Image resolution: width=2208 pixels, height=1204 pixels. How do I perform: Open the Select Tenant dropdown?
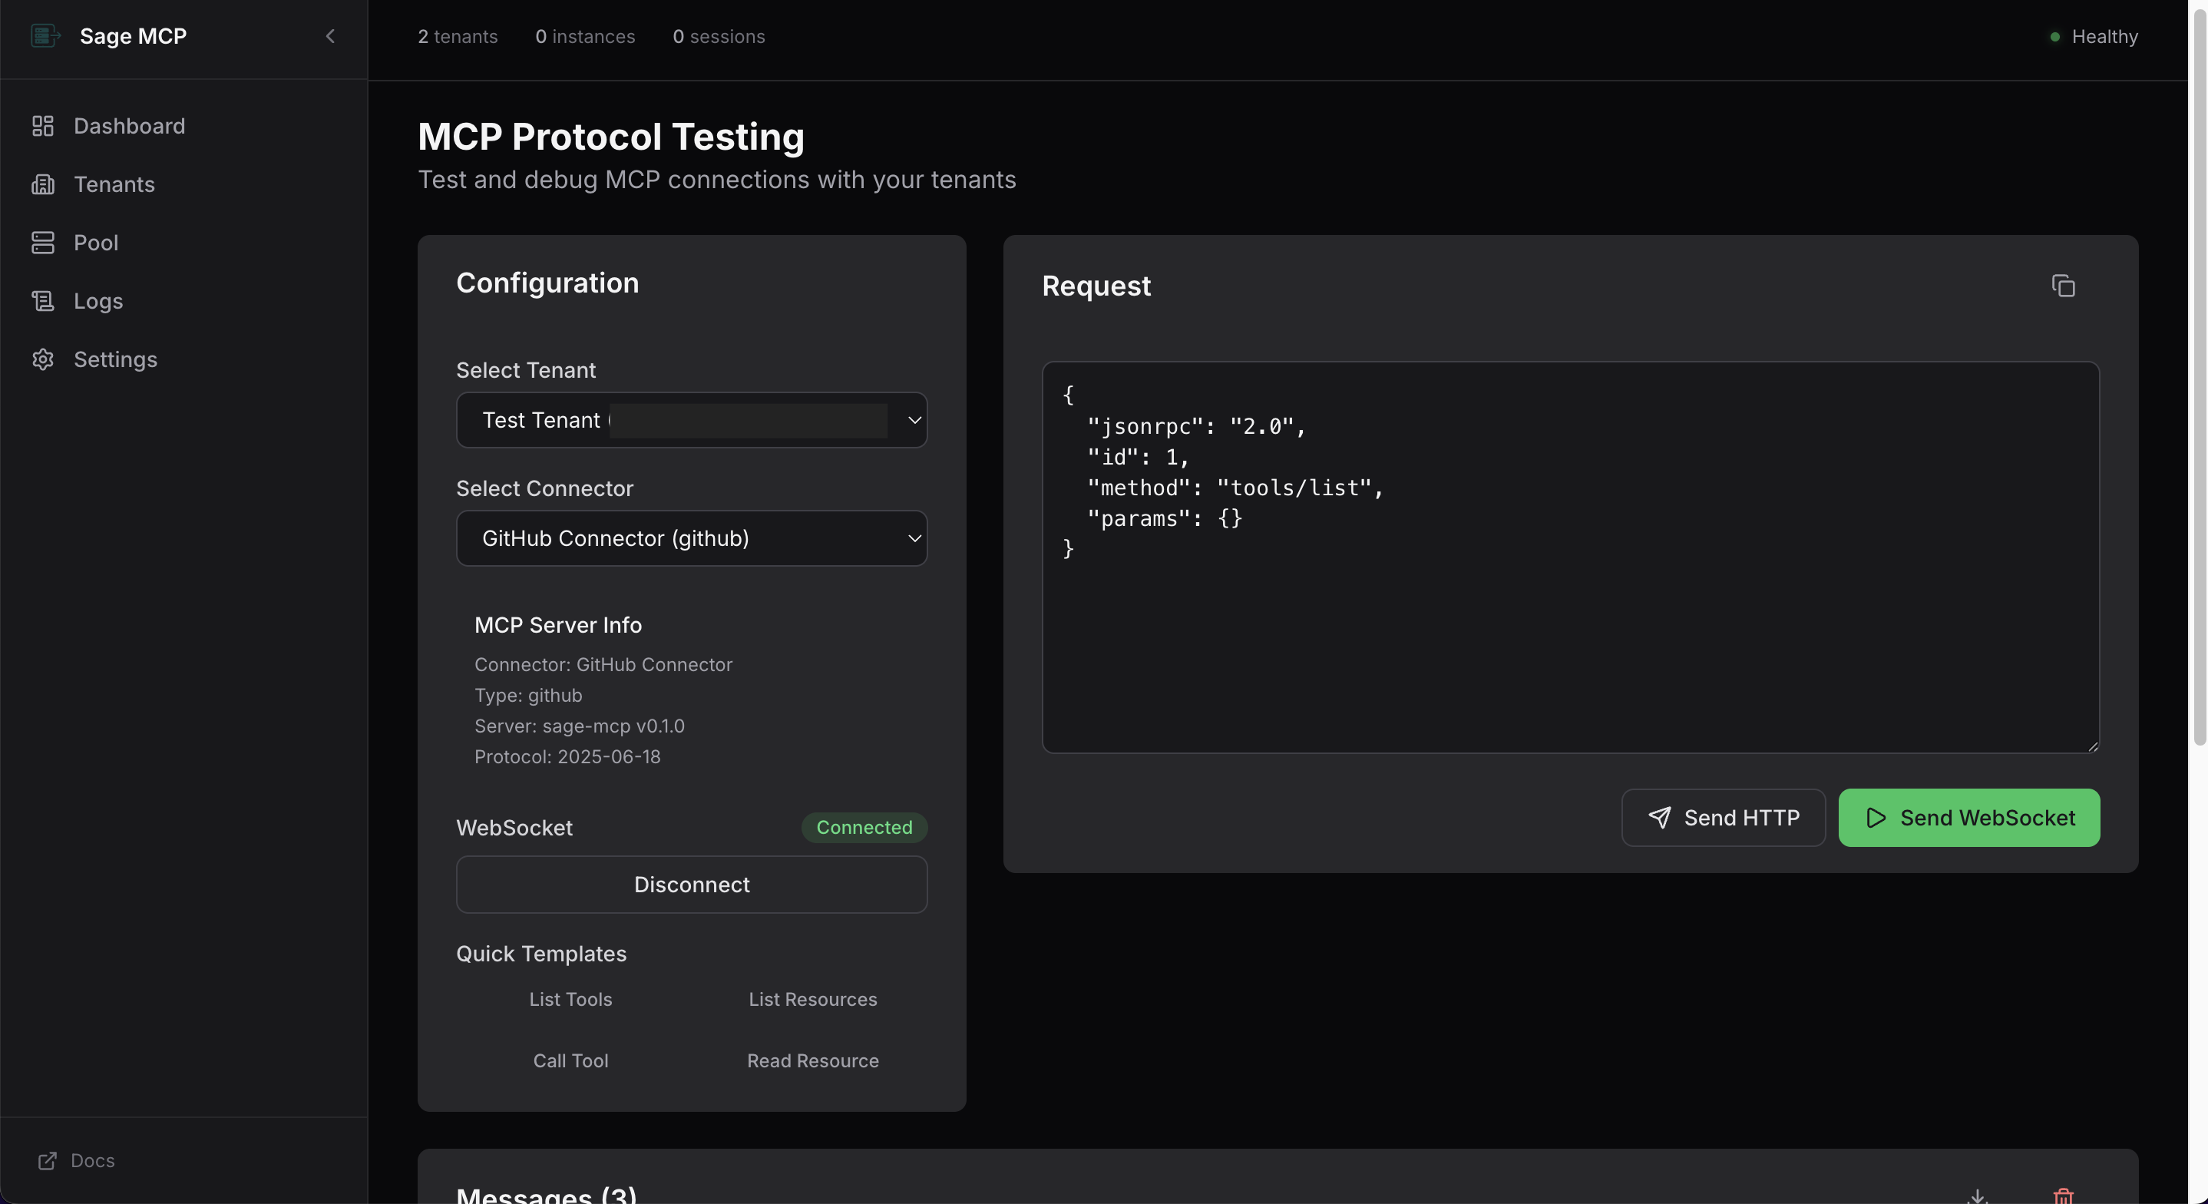pyautogui.click(x=692, y=420)
